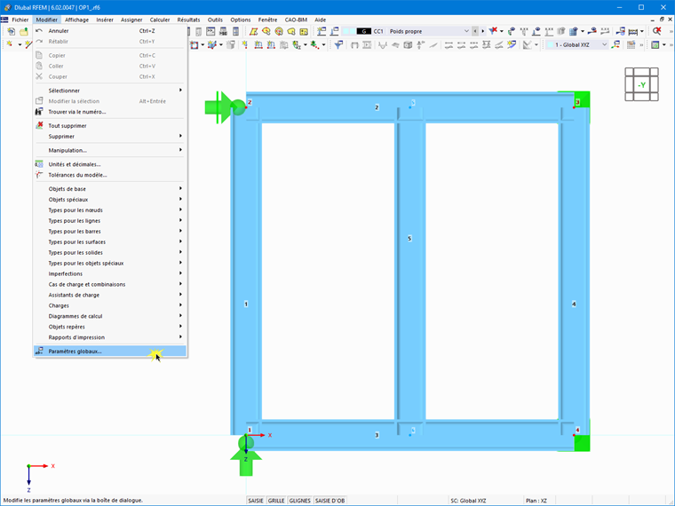Click the building with eye visibility icon
675x506 pixels.
(x=574, y=31)
